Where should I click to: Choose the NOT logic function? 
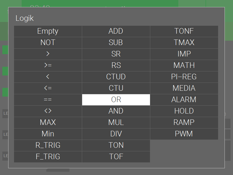[48, 43]
